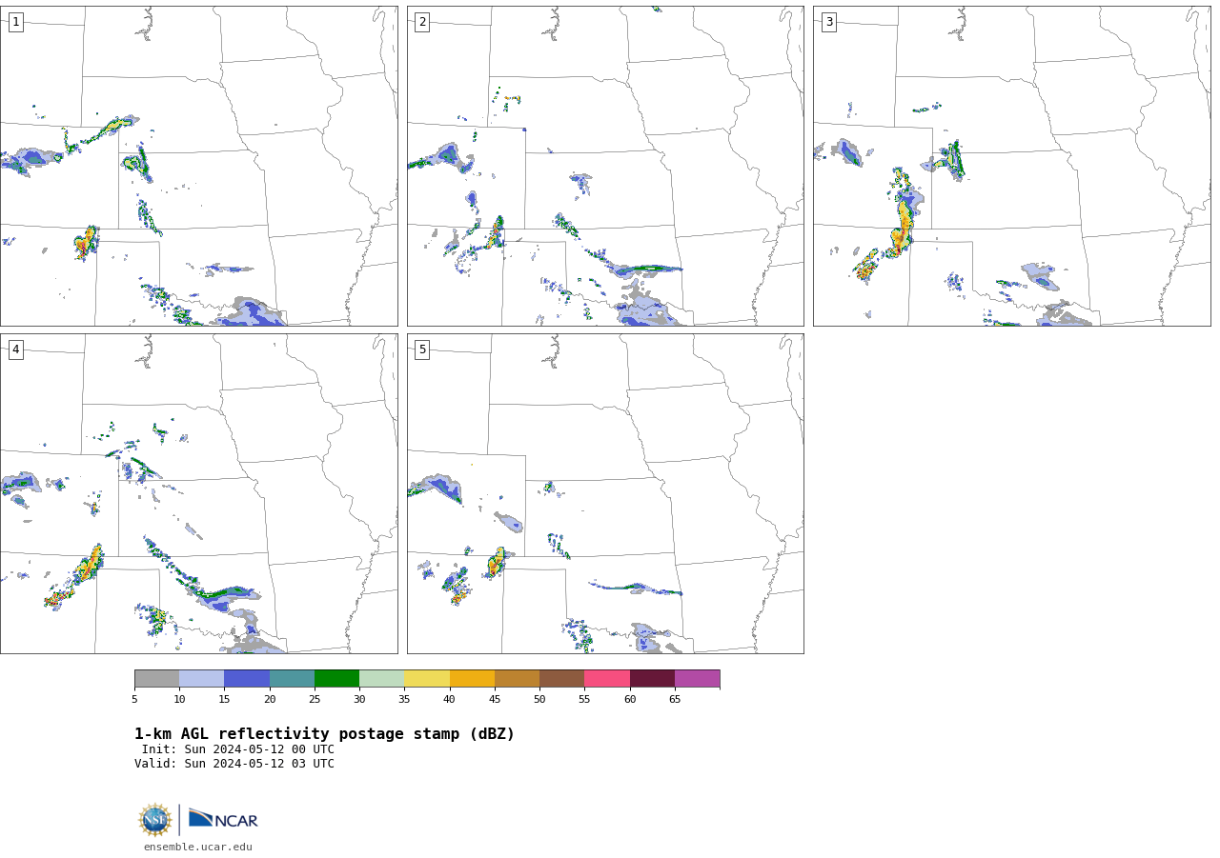Click the colorbar tick label 40

[450, 699]
